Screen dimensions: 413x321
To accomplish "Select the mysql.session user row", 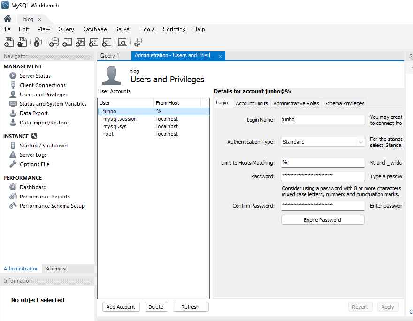I will (x=153, y=119).
